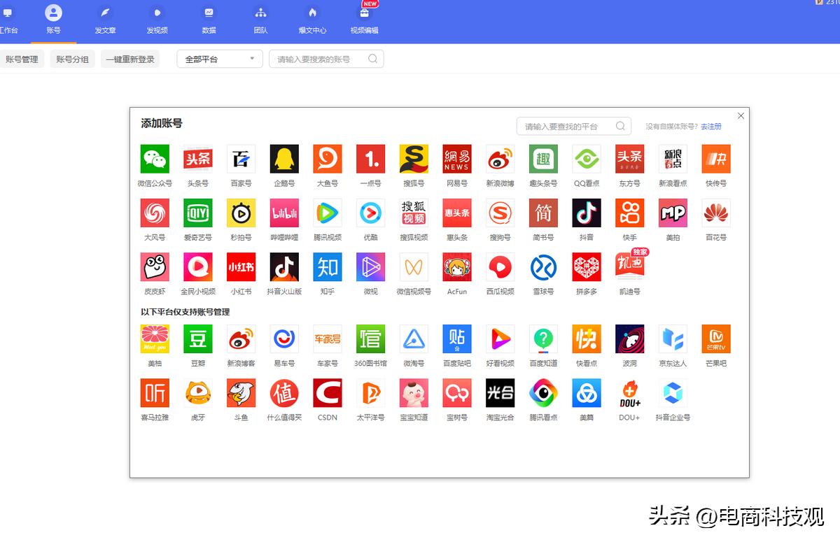Click the 企鹅号 icon
Viewport: 840px width, 542px height.
click(283, 159)
